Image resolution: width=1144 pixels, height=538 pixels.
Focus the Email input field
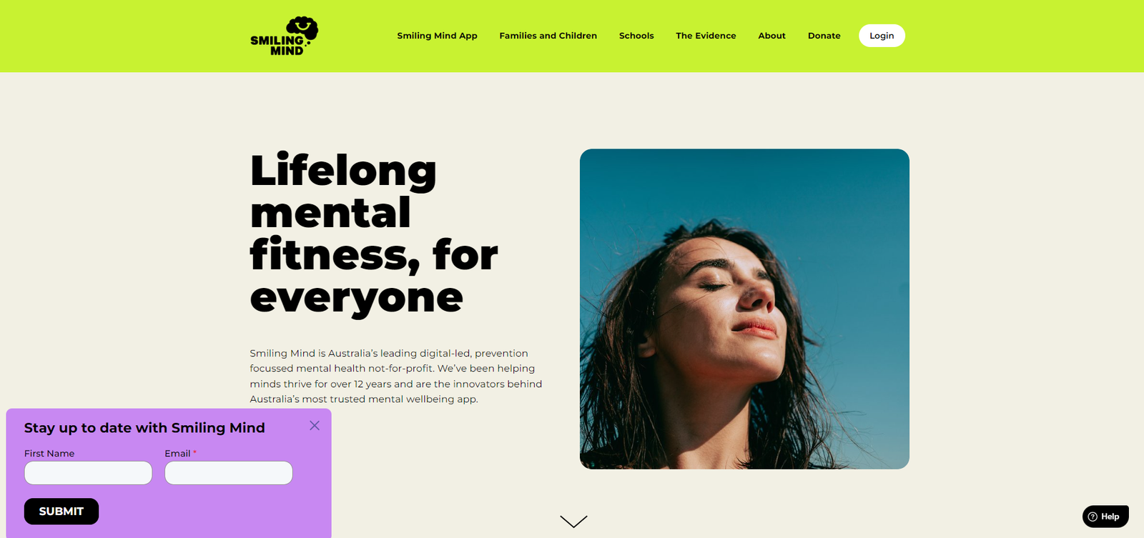tap(229, 473)
